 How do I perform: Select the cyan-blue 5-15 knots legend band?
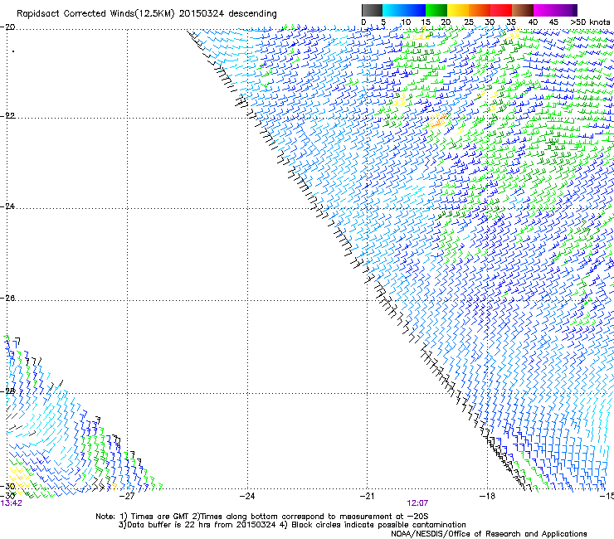(x=404, y=10)
